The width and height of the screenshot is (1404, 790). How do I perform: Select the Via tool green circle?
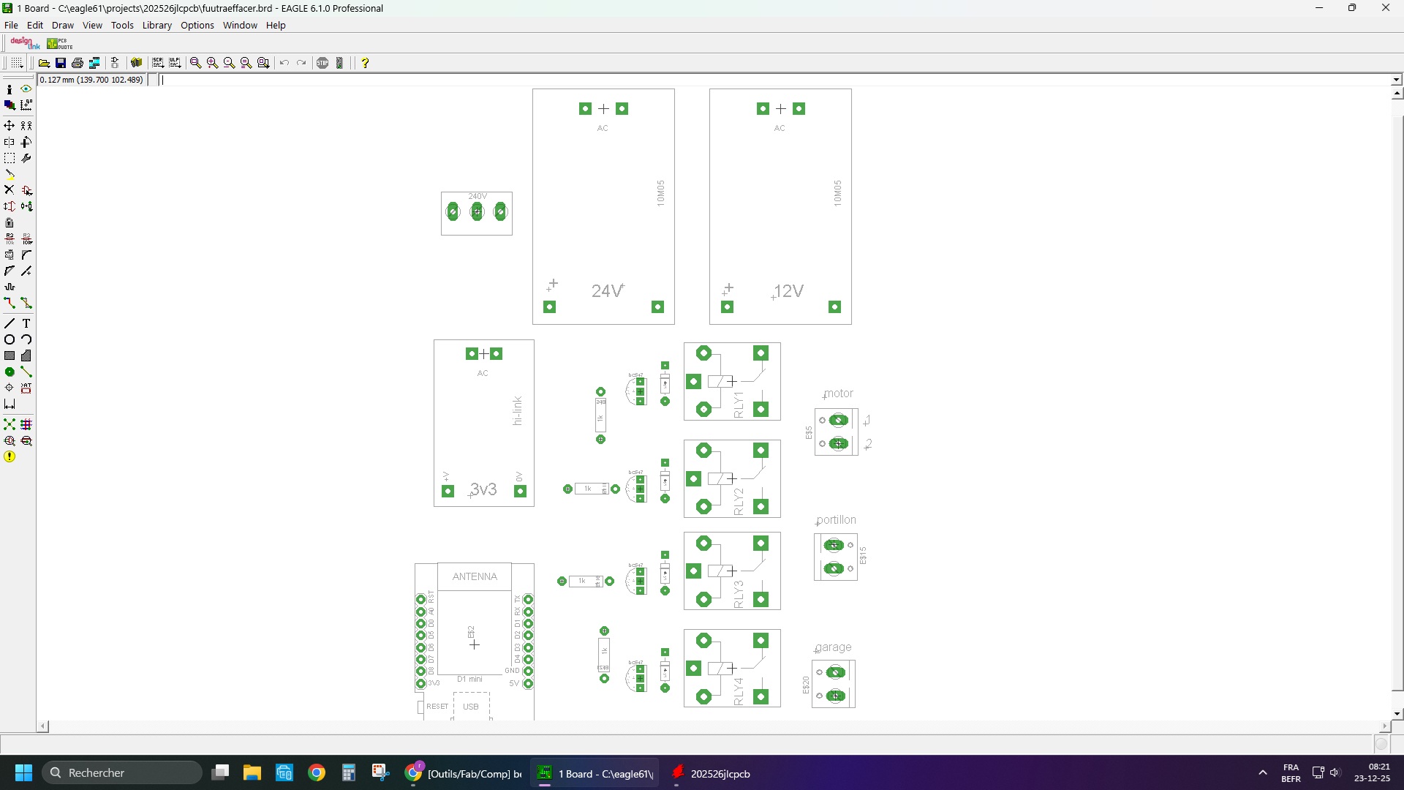10,372
